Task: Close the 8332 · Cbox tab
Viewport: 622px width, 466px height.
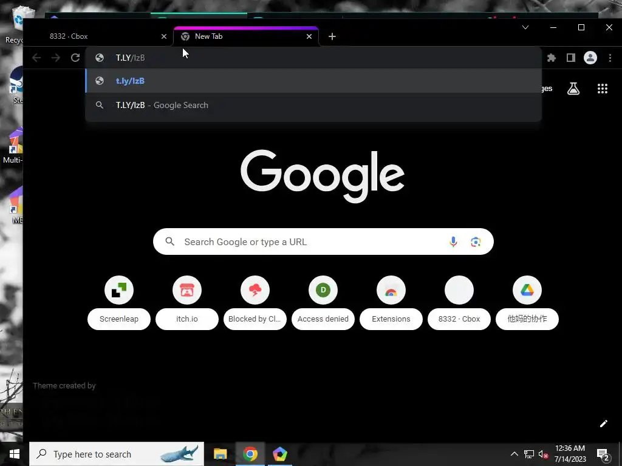Action: click(x=164, y=36)
